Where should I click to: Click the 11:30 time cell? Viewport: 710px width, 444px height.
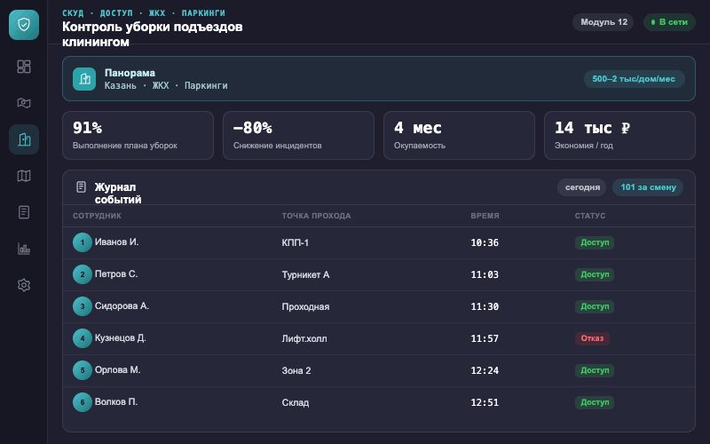pyautogui.click(x=485, y=306)
